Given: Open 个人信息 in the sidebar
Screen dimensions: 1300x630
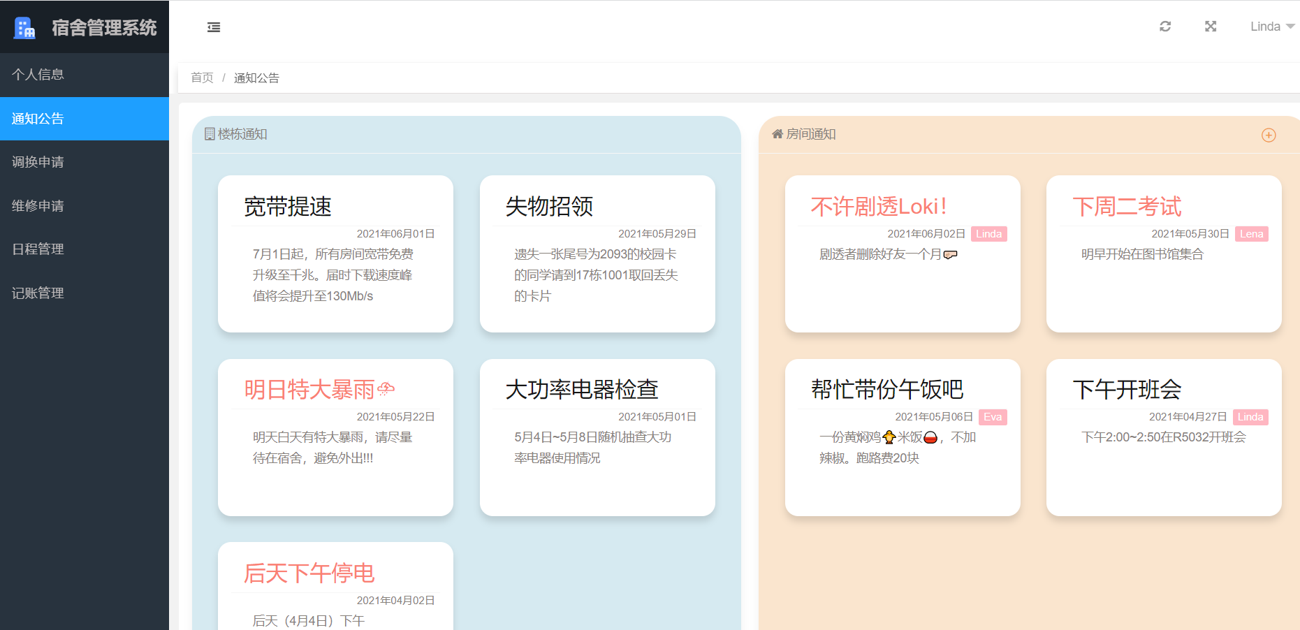Looking at the screenshot, I should click(x=85, y=75).
